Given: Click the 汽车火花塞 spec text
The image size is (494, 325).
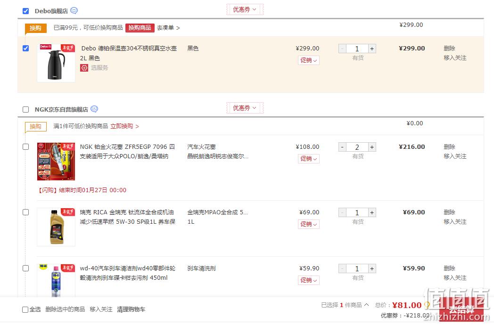Looking at the screenshot, I should [202, 147].
